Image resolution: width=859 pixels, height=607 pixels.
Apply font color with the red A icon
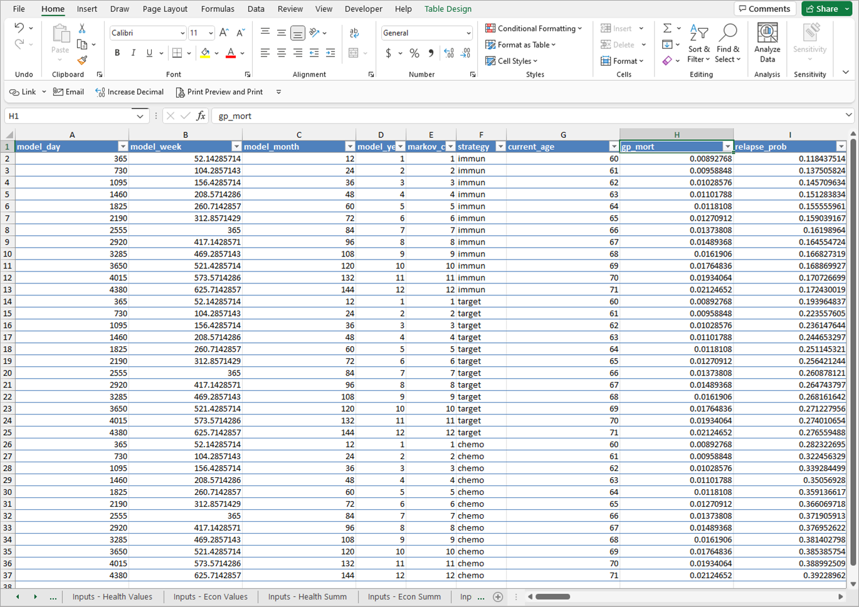click(231, 53)
